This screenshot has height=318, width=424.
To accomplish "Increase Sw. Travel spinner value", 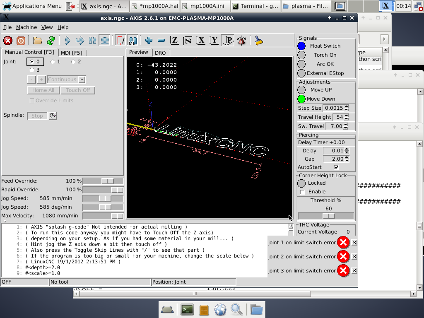I will tap(346, 125).
